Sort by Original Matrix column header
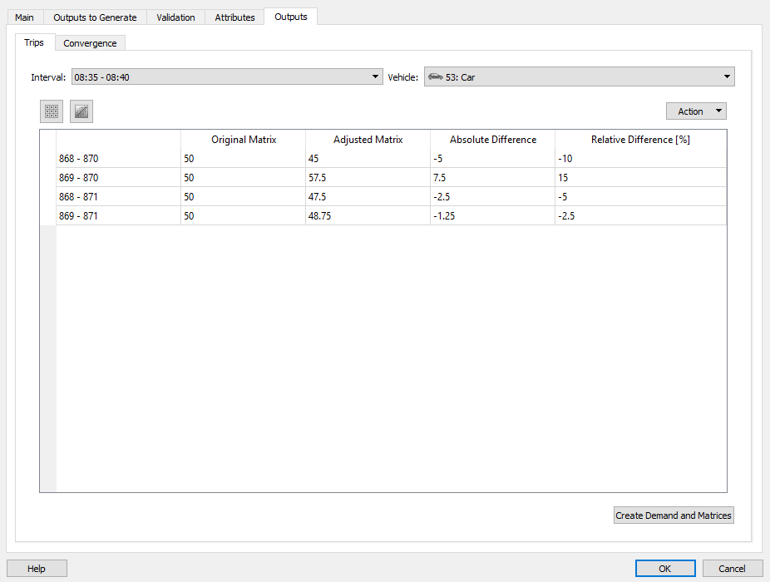This screenshot has height=582, width=770. pyautogui.click(x=244, y=140)
